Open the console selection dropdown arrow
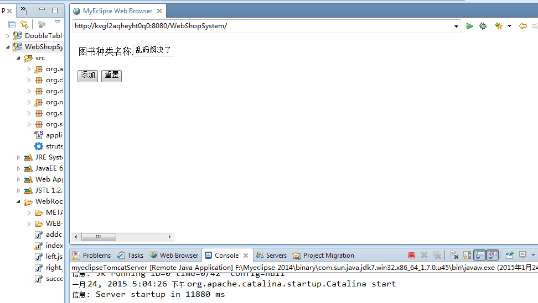Viewport: 538px width, 303px height. point(533,255)
